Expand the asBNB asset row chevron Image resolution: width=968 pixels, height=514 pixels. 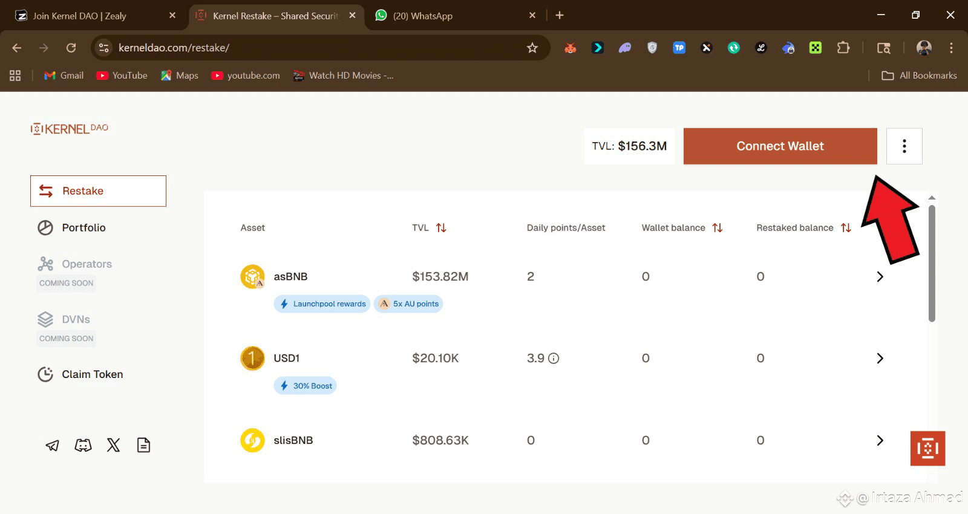click(x=880, y=277)
